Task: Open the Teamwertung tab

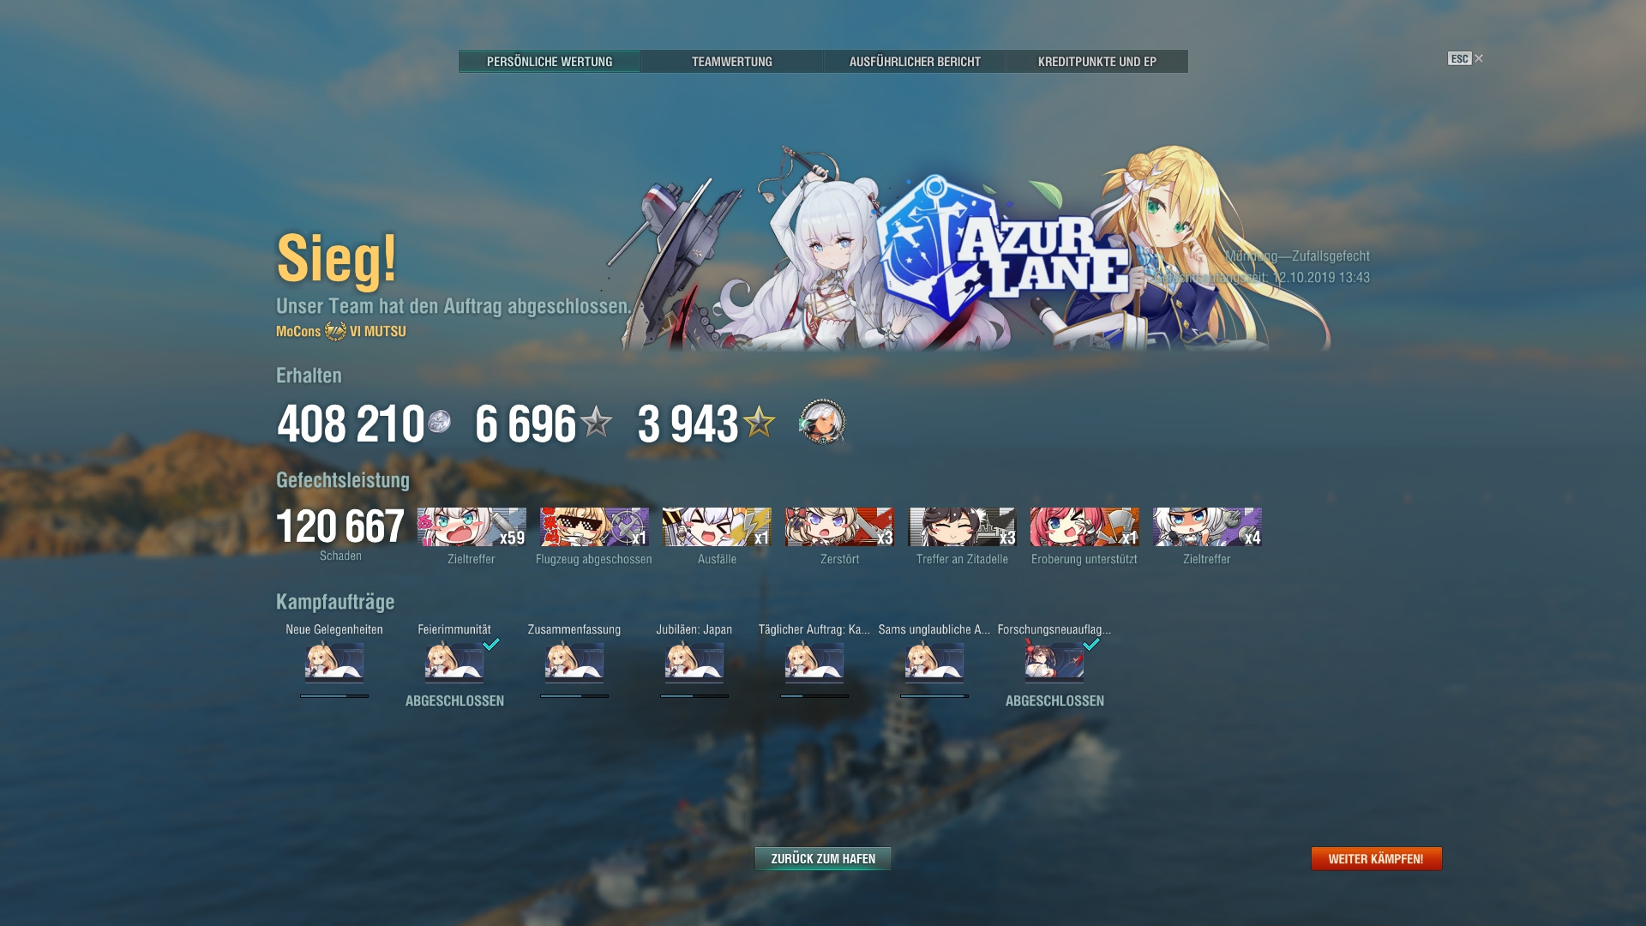Action: (x=732, y=62)
